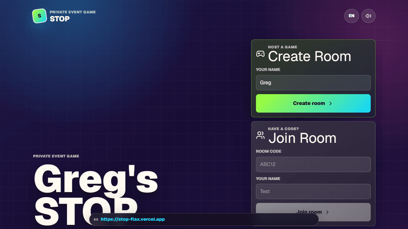The image size is (408, 229).
Task: Switch language with the EN button
Action: [352, 16]
